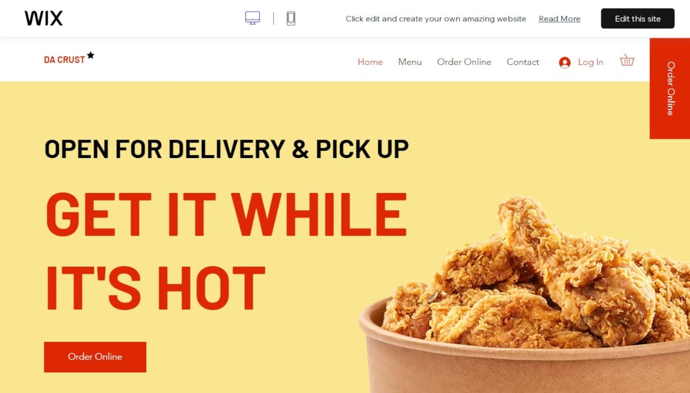
Task: Click the red user avatar icon
Action: tap(565, 63)
